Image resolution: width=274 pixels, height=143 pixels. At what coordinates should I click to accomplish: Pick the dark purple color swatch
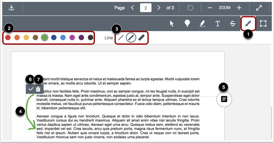click(x=81, y=37)
